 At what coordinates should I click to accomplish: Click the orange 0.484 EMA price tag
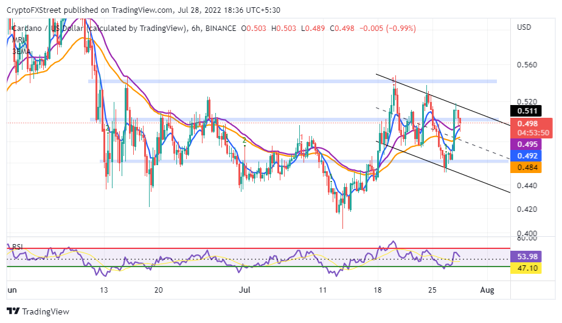click(x=526, y=167)
